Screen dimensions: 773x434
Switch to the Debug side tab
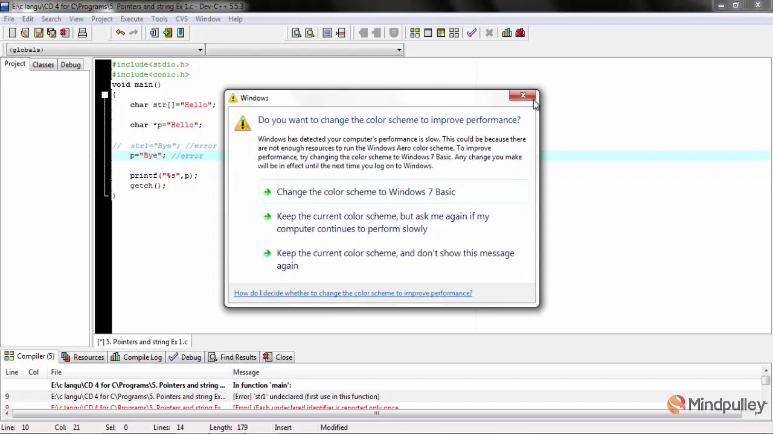point(71,64)
